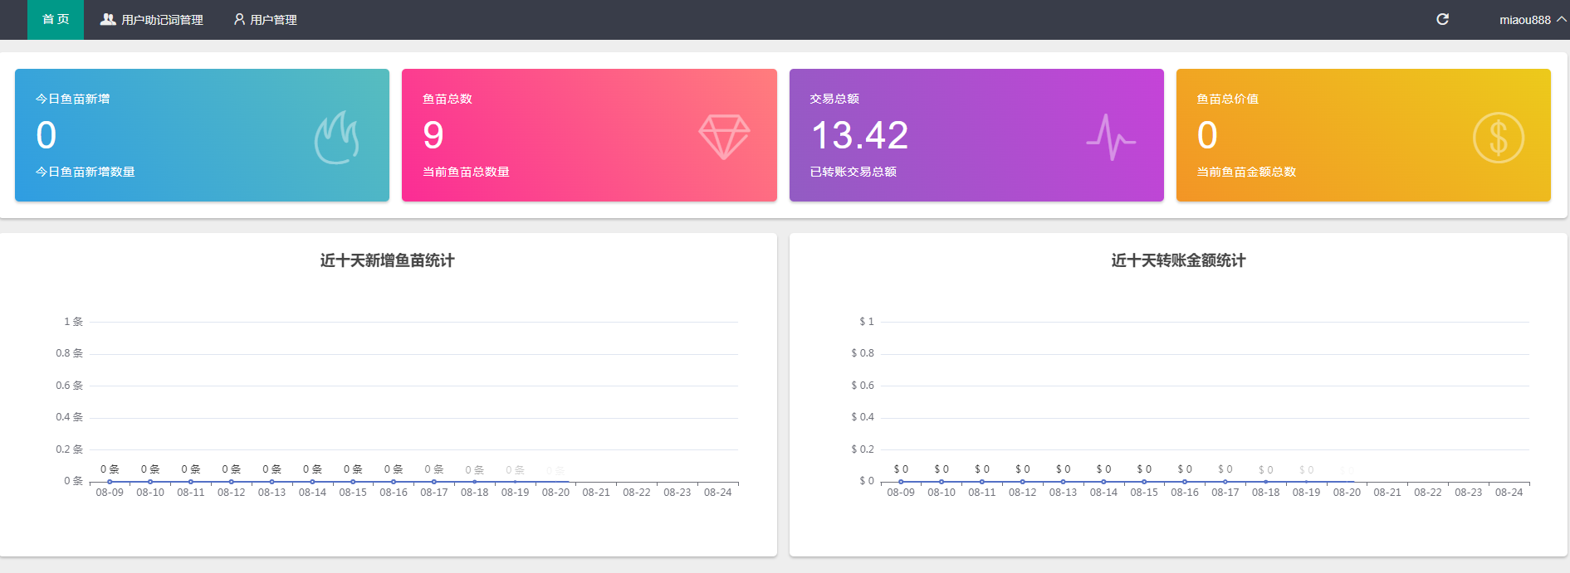The width and height of the screenshot is (1570, 573).
Task: Click 已转账交易总额 subtitle text
Action: point(853,172)
